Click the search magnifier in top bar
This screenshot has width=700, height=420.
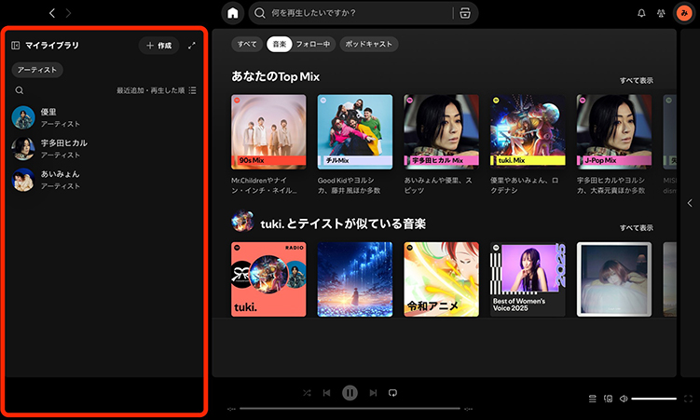tap(260, 13)
